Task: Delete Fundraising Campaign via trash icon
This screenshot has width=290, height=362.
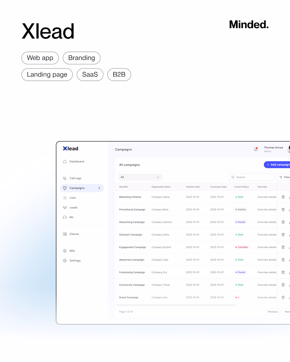Action: (283, 272)
